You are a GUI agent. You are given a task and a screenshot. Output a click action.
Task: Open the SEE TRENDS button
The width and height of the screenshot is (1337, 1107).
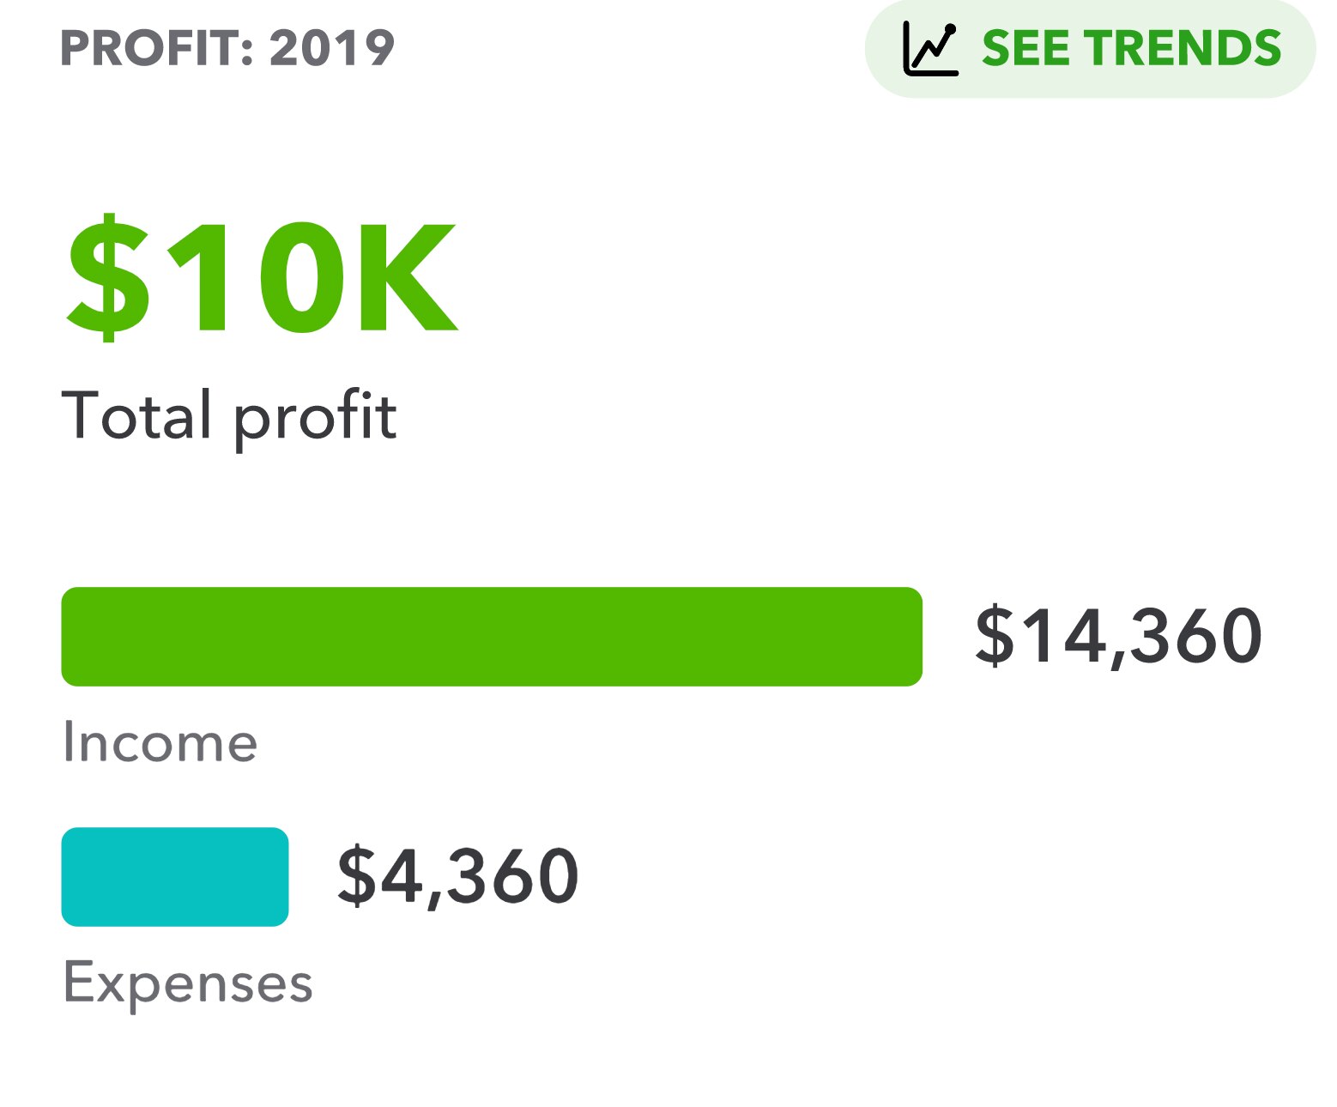pos(1090,49)
